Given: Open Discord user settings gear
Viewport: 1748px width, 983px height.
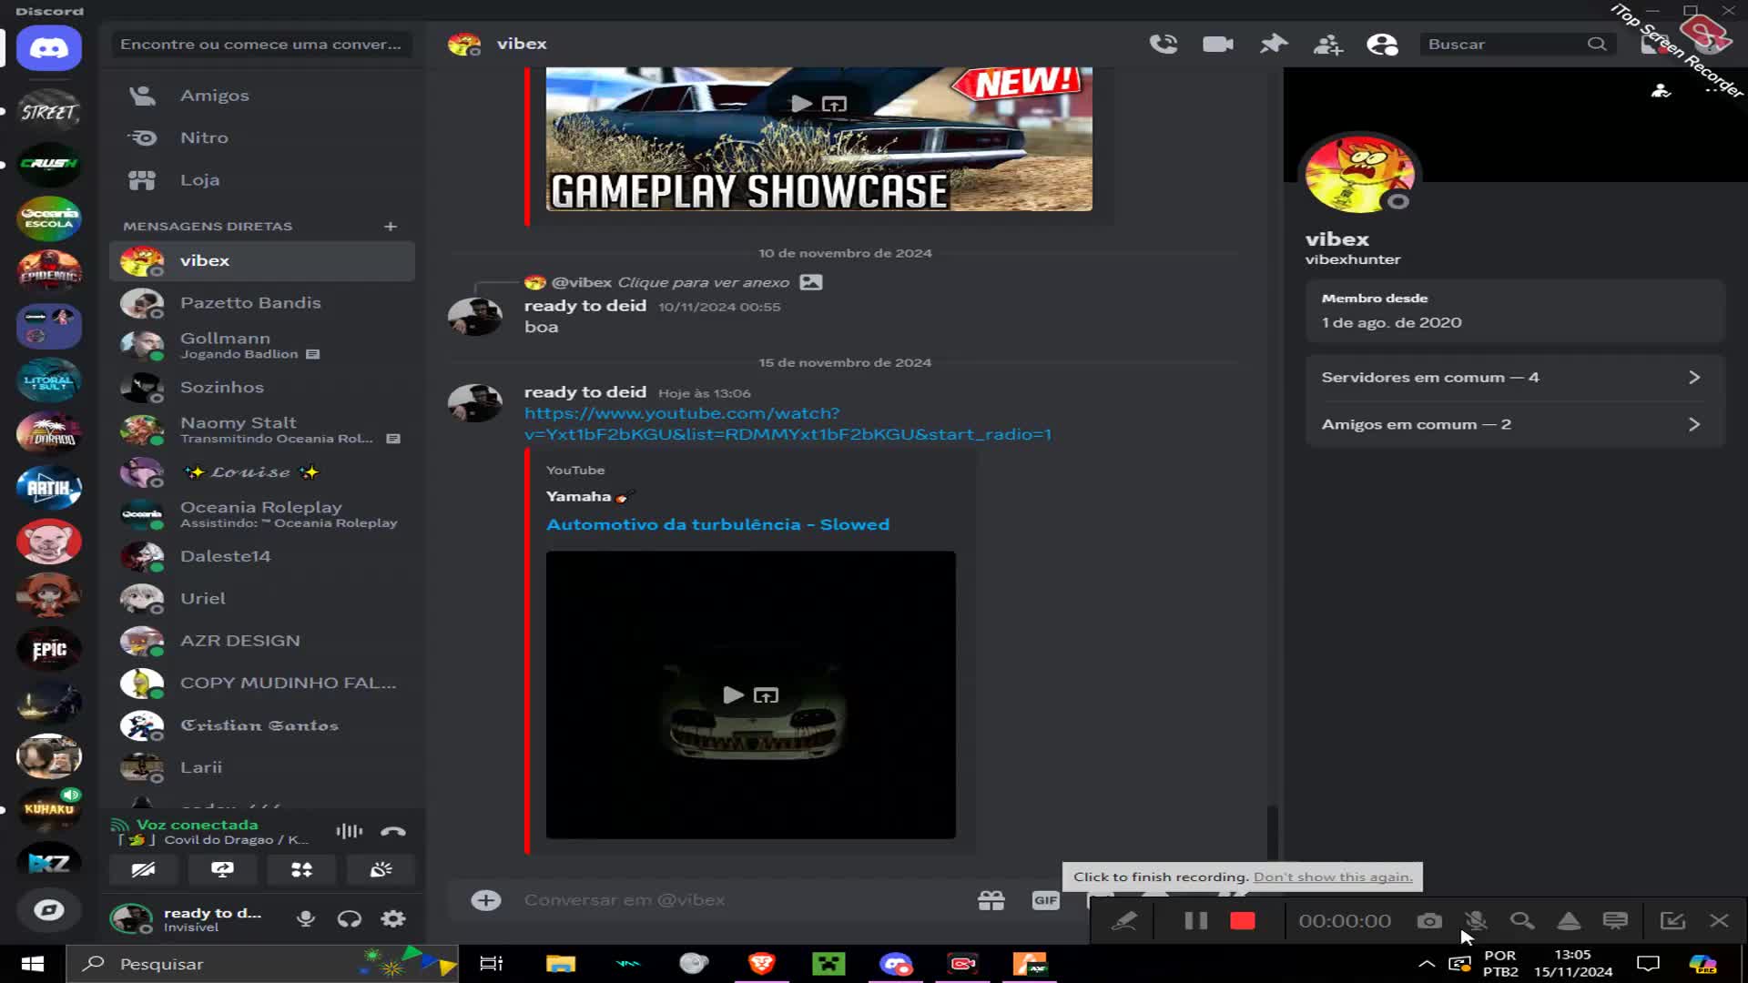Looking at the screenshot, I should click(393, 919).
